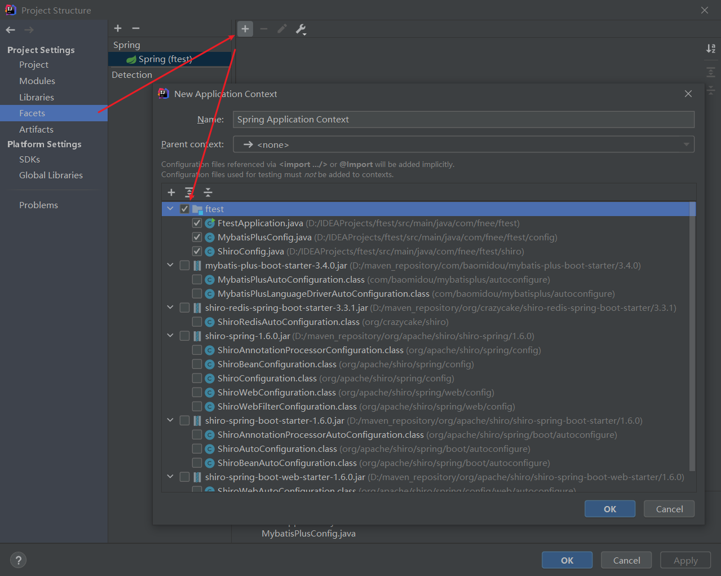
Task: Click OK in Project Structure window
Action: (x=567, y=560)
